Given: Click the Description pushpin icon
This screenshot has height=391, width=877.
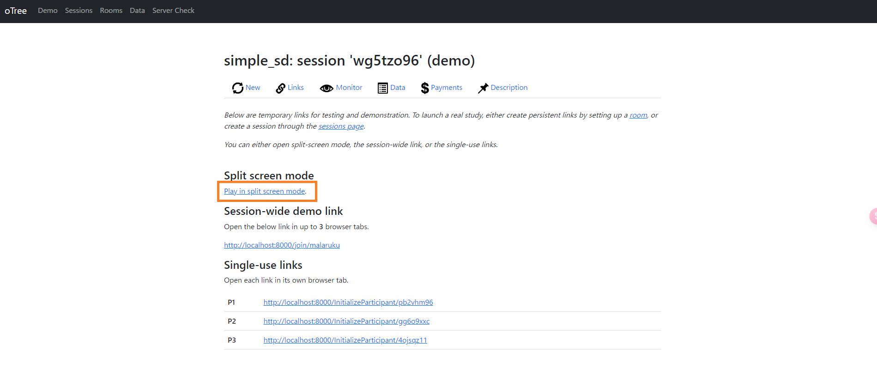Looking at the screenshot, I should click(x=483, y=88).
